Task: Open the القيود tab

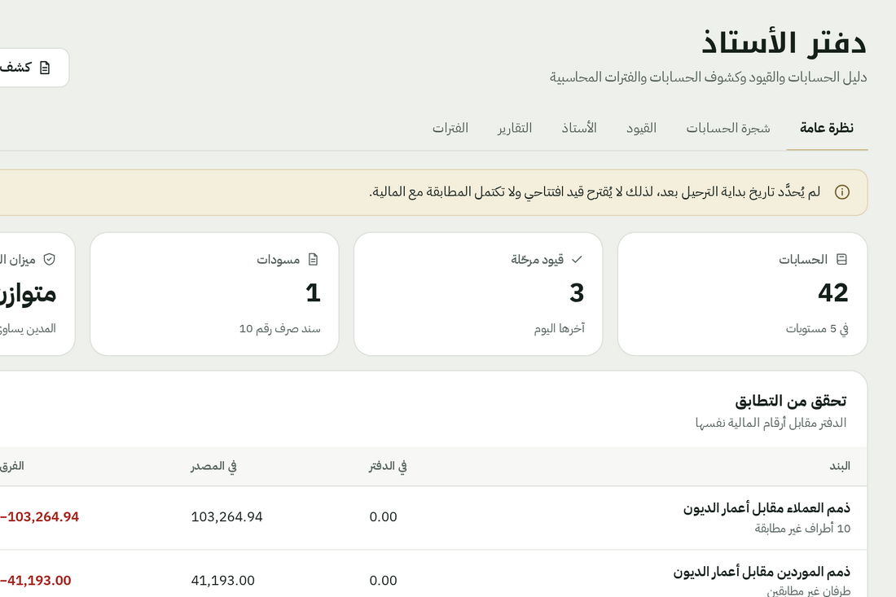Action: tap(641, 128)
